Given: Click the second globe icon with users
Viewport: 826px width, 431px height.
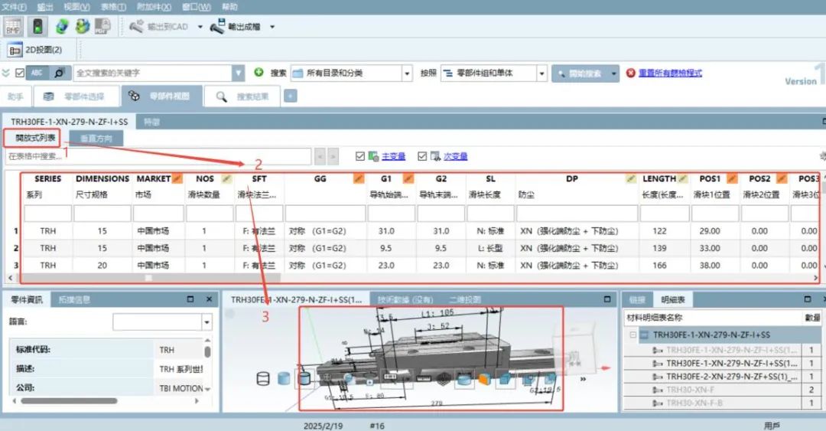Looking at the screenshot, I should (x=82, y=26).
